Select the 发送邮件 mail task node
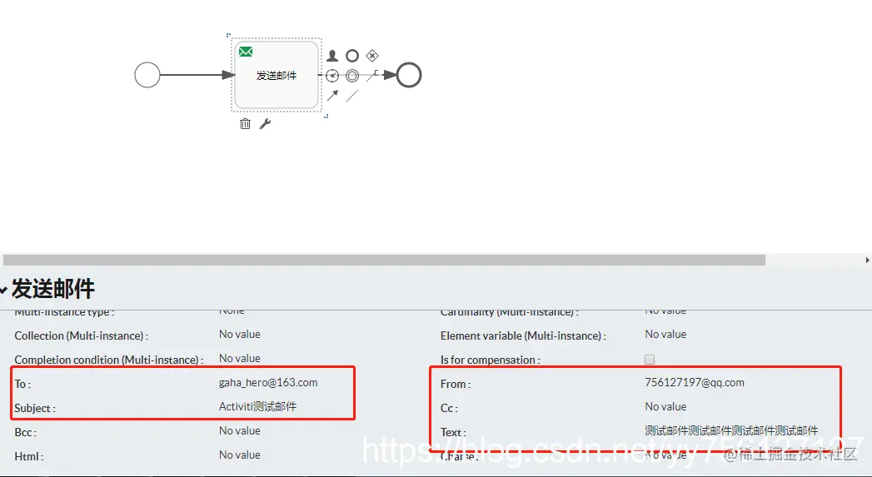 [x=277, y=75]
